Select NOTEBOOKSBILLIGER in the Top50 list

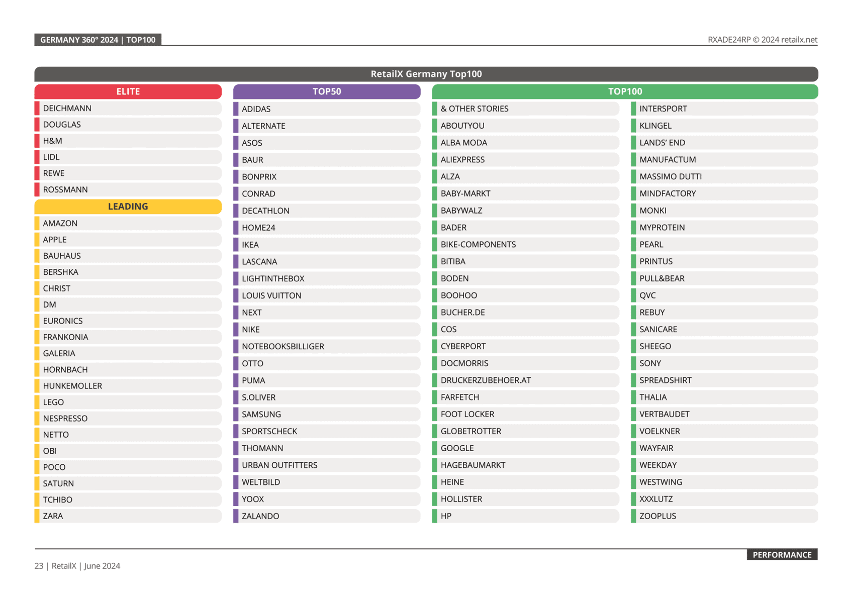pos(327,346)
